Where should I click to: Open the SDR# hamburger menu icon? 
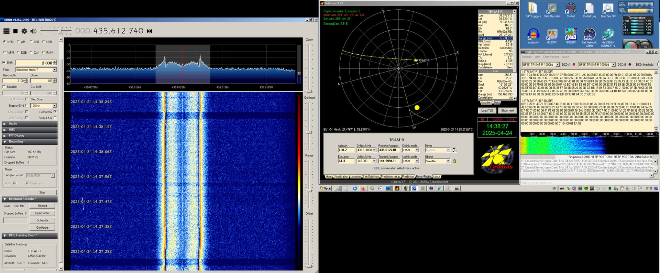(6, 31)
